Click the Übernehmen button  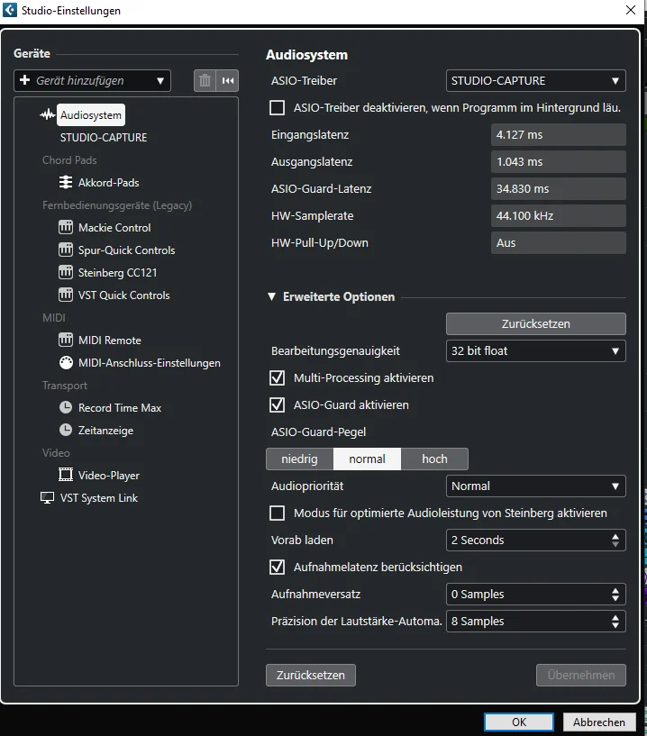(581, 675)
